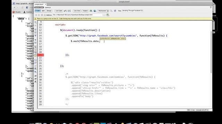Click the Visual Aids icon after Multiscreen
The width and height of the screenshot is (222, 124).
111,11
